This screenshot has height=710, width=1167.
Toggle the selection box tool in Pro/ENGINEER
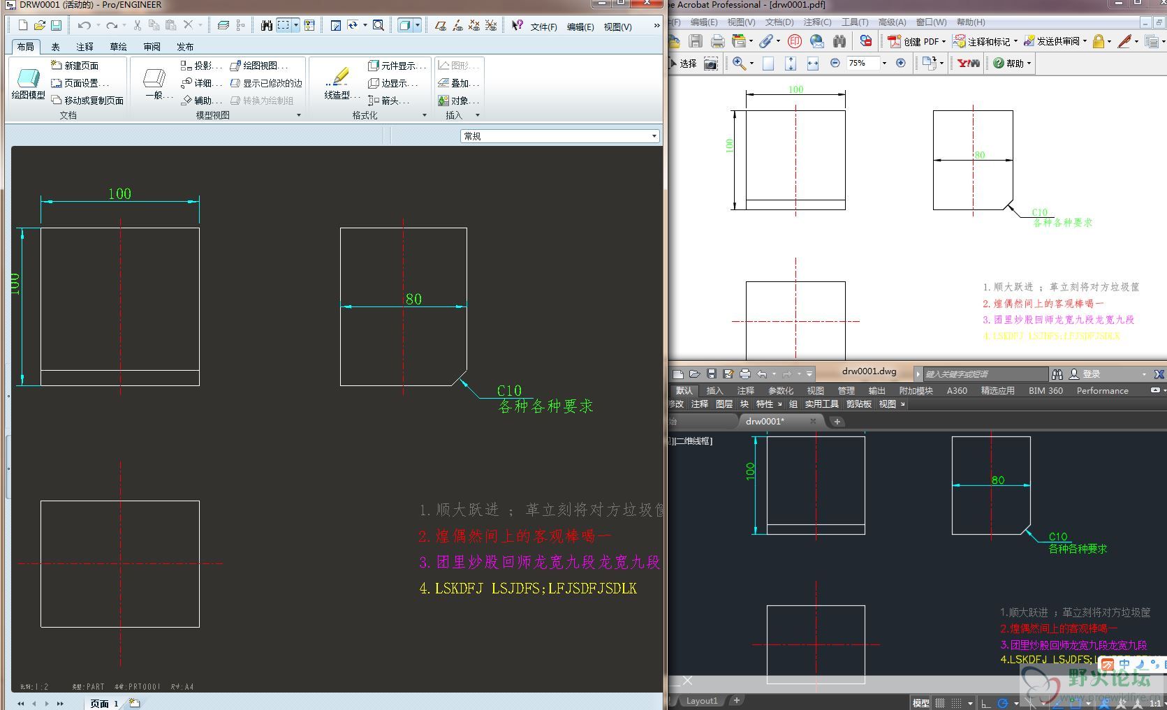coord(284,26)
